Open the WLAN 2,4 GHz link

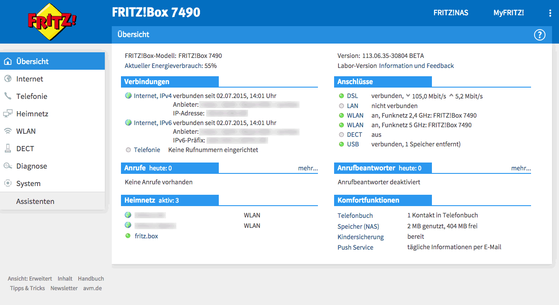(355, 115)
